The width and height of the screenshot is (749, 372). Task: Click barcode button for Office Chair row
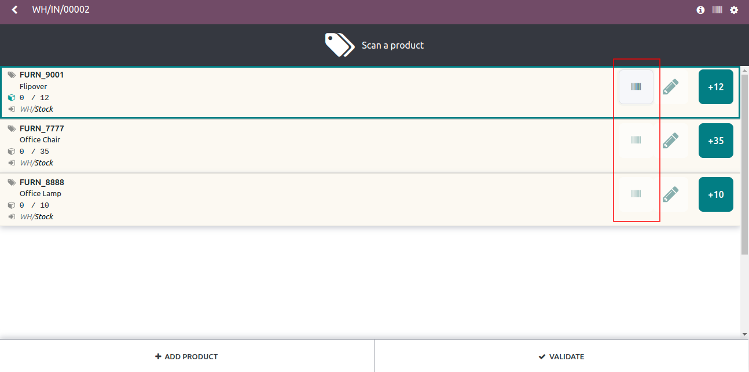pos(636,141)
